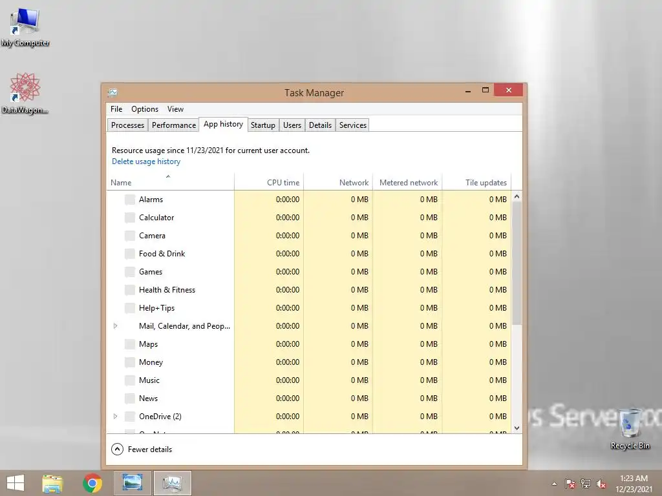Viewport: 662px width, 496px height.
Task: Switch to the Performance tab
Action: click(174, 125)
